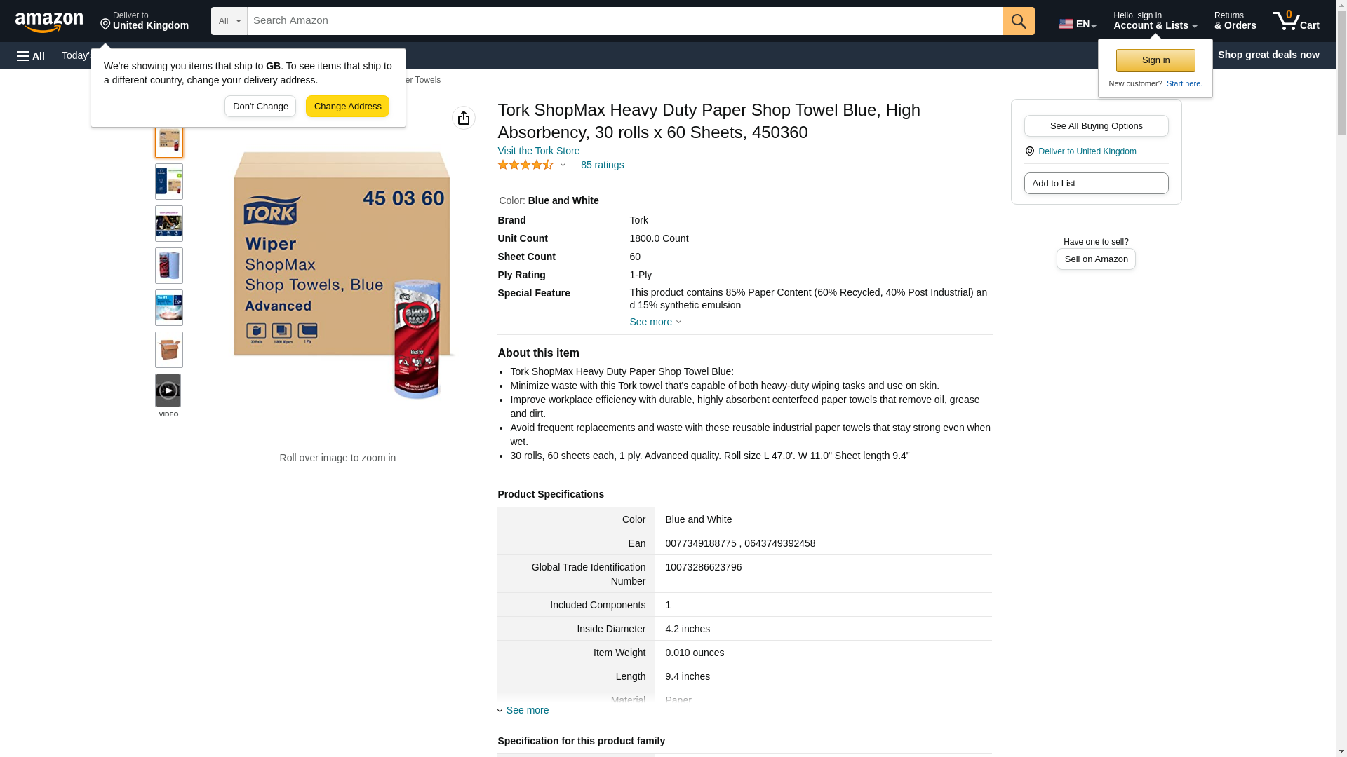The image size is (1347, 757).
Task: Click the share icon above product image
Action: click(x=464, y=118)
